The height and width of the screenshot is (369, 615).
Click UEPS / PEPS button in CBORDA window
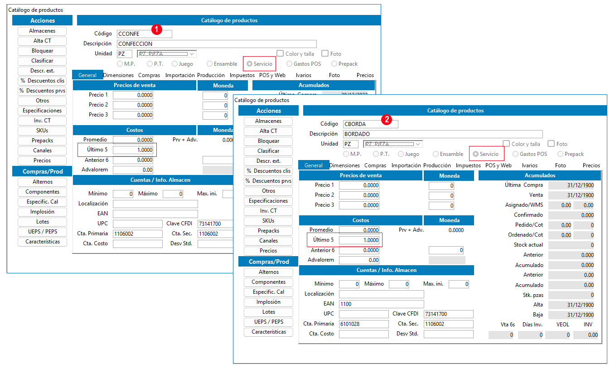(268, 322)
